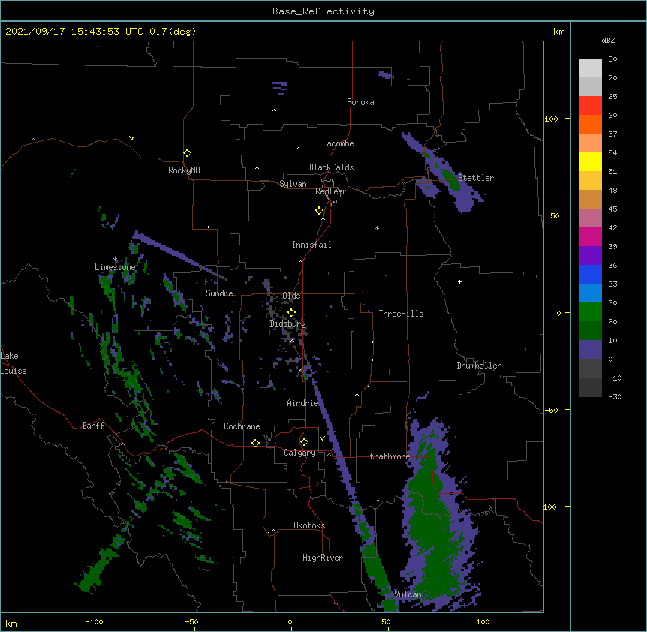Click the Lacombe label
This screenshot has width=647, height=632.
click(x=338, y=143)
